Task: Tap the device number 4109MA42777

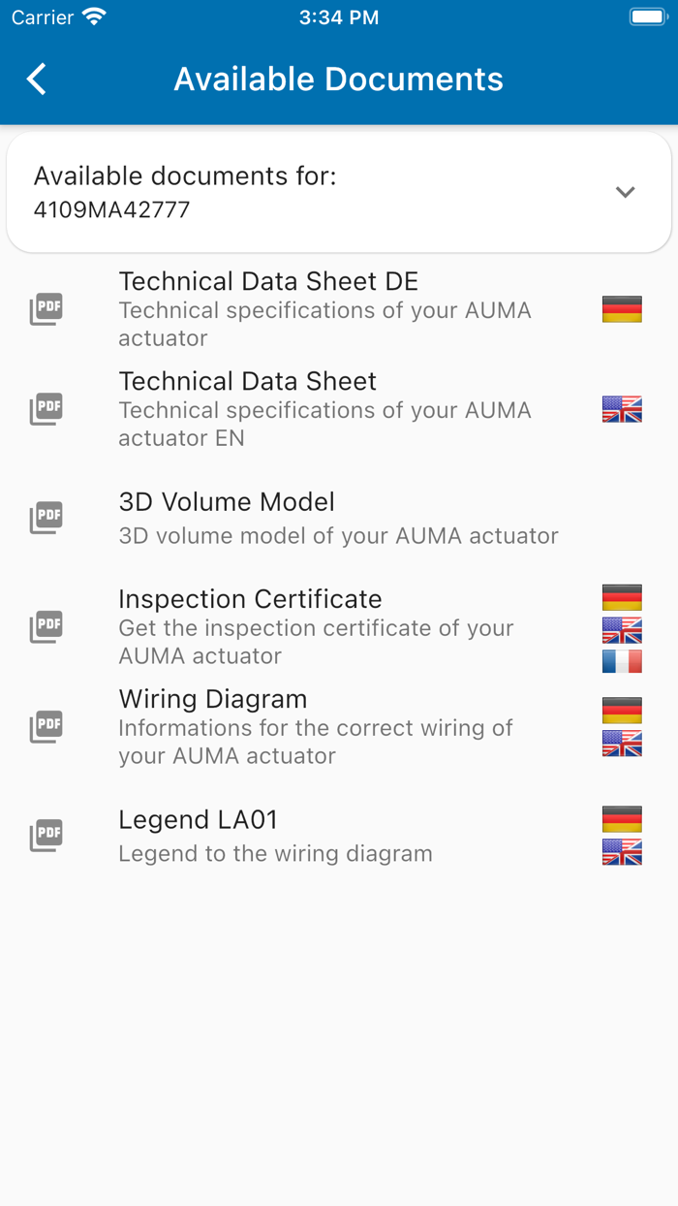Action: coord(111,209)
